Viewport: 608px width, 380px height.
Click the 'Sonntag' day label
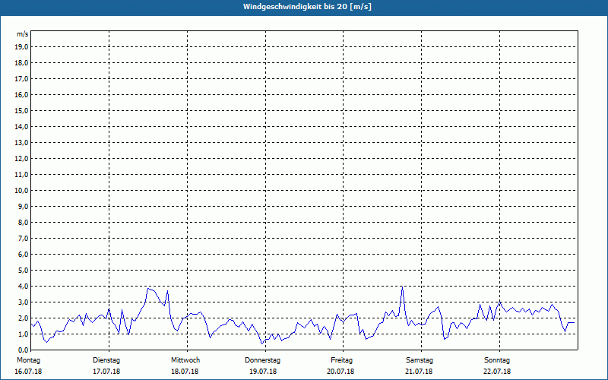tap(497, 360)
